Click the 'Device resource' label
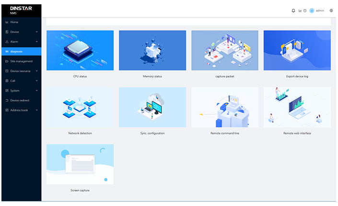338x206 pixels. 20,71
